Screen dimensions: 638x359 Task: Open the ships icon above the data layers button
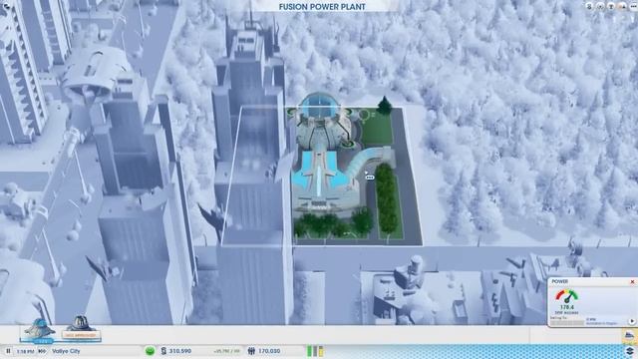click(629, 336)
